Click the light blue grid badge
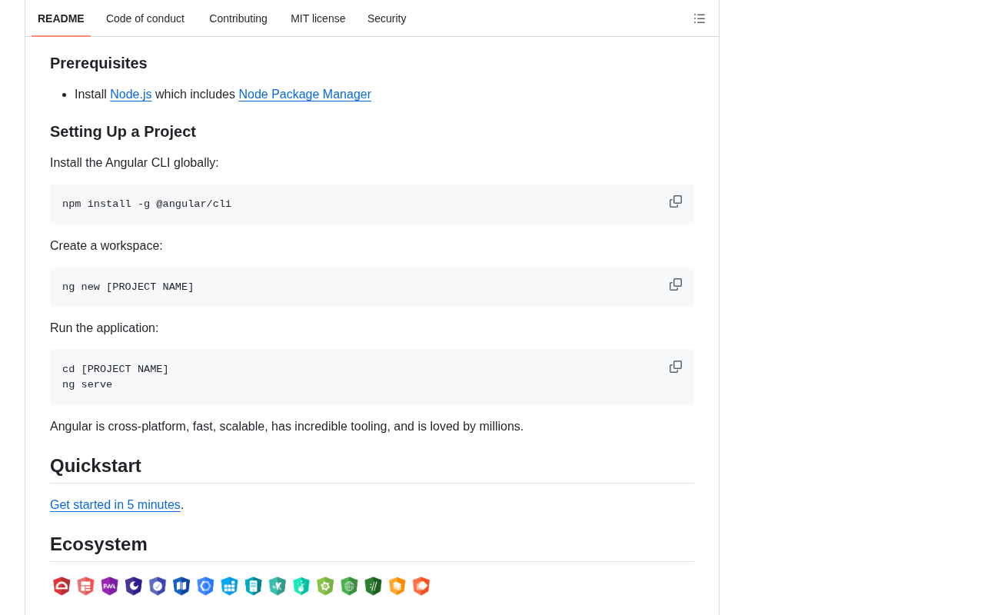The image size is (984, 615). (x=229, y=586)
